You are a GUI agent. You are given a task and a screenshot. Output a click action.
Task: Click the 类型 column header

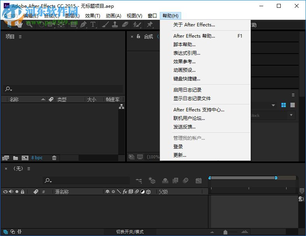click(x=62, y=99)
